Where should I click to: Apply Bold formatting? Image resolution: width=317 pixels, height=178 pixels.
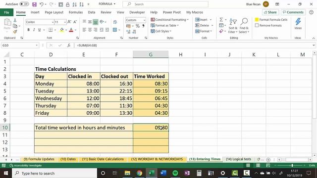click(x=29, y=30)
